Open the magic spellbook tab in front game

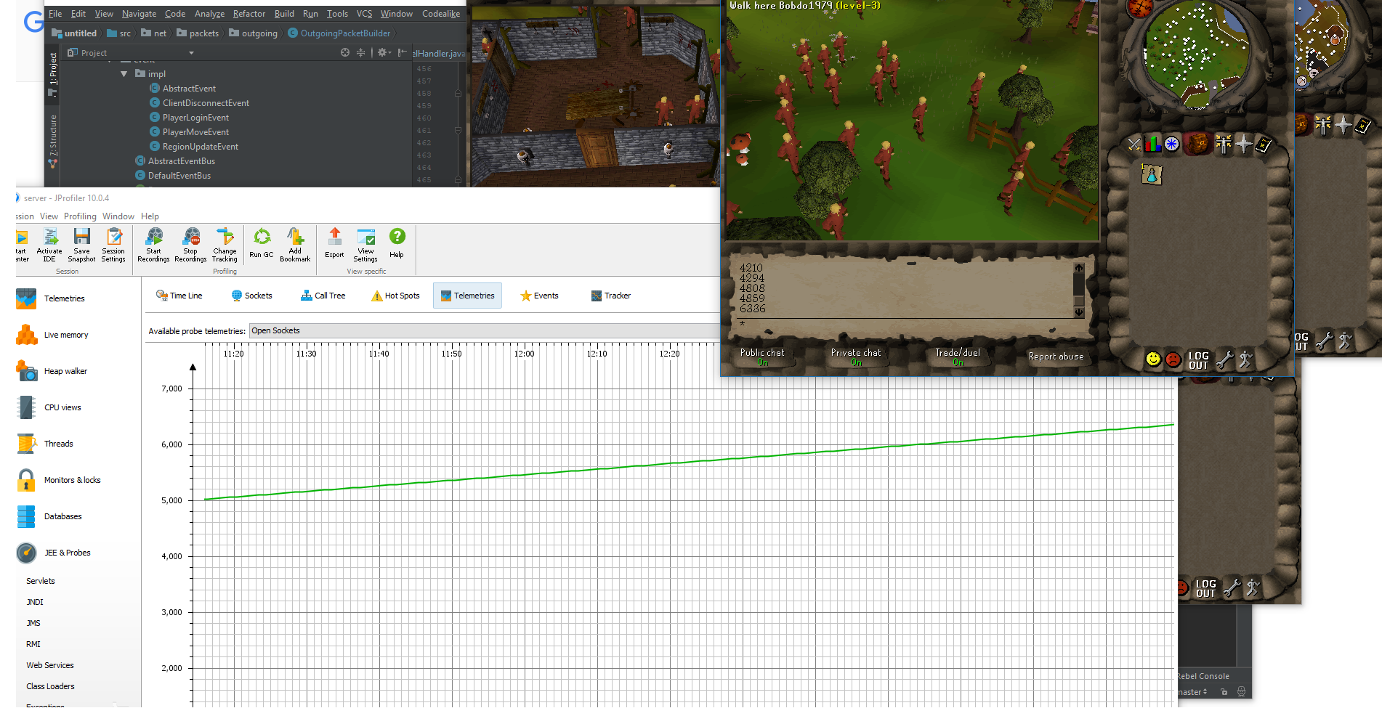[x=1264, y=145]
